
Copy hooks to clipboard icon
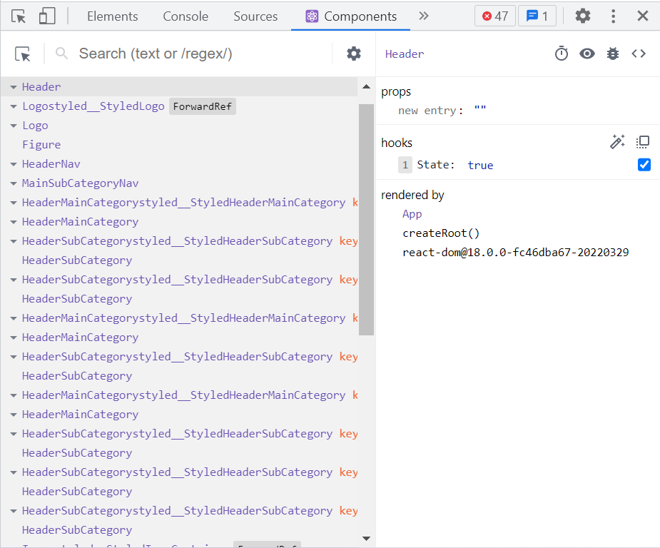tap(642, 142)
